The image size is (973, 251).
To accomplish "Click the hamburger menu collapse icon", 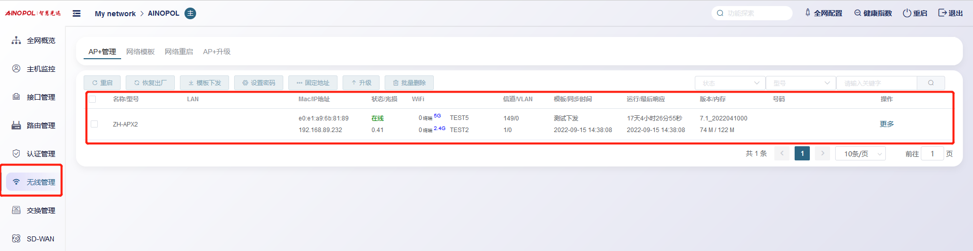I will pos(77,14).
